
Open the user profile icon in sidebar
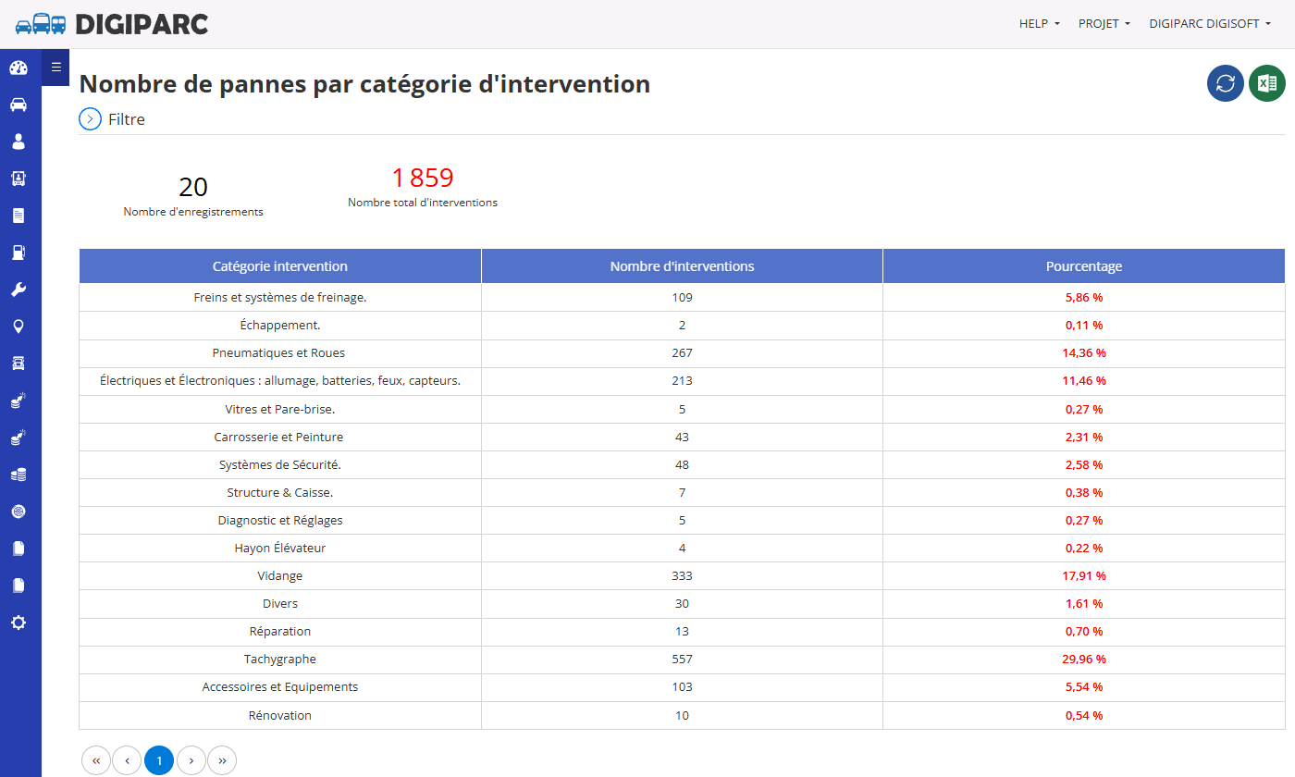18,142
